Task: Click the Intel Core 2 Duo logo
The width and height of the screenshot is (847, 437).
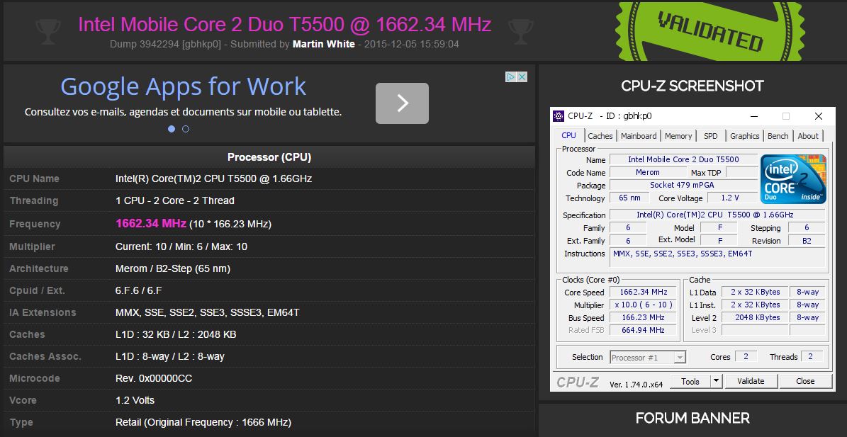Action: click(793, 178)
